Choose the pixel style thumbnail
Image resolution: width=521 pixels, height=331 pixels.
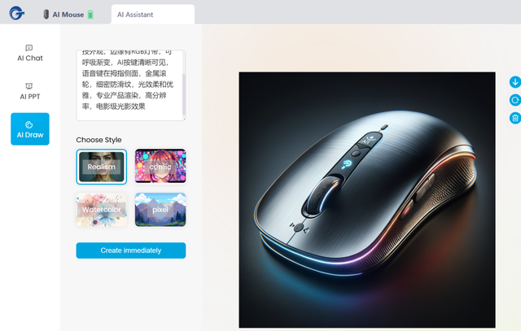[x=160, y=210]
